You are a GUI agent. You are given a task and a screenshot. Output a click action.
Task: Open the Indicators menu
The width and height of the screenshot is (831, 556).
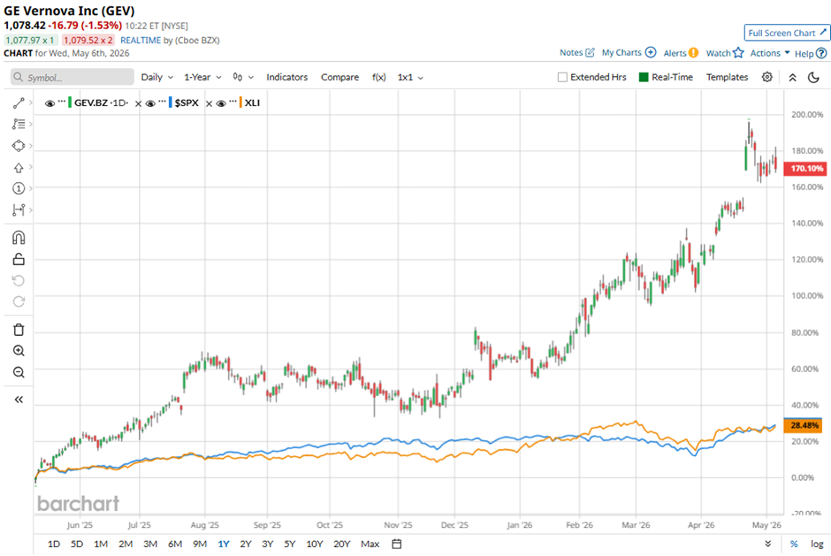point(286,78)
